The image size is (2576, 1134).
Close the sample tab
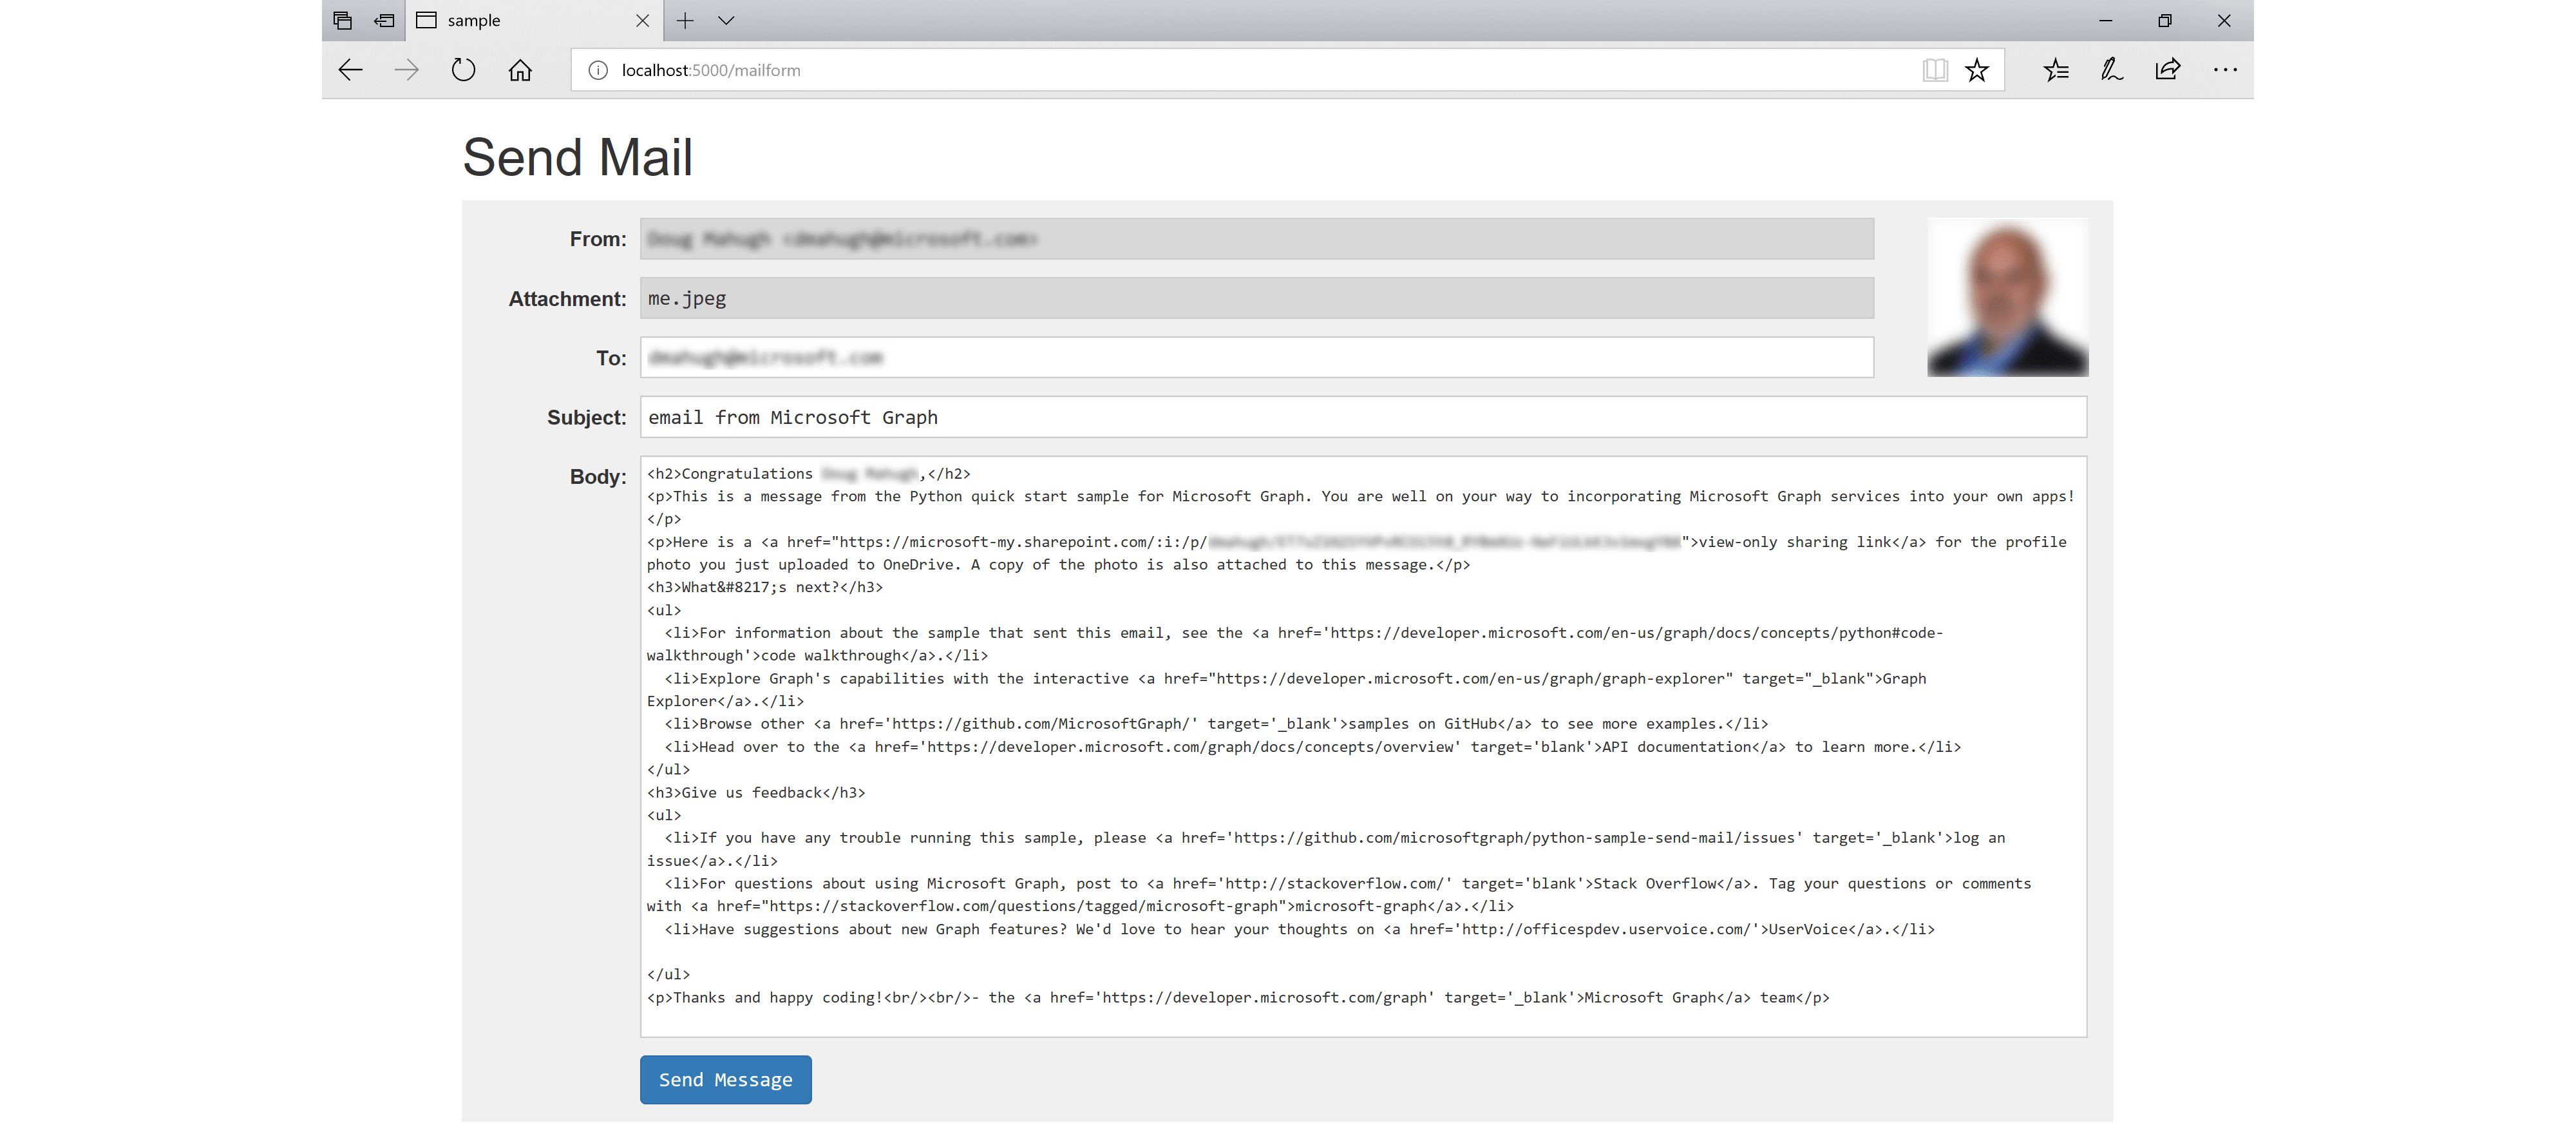pos(642,20)
